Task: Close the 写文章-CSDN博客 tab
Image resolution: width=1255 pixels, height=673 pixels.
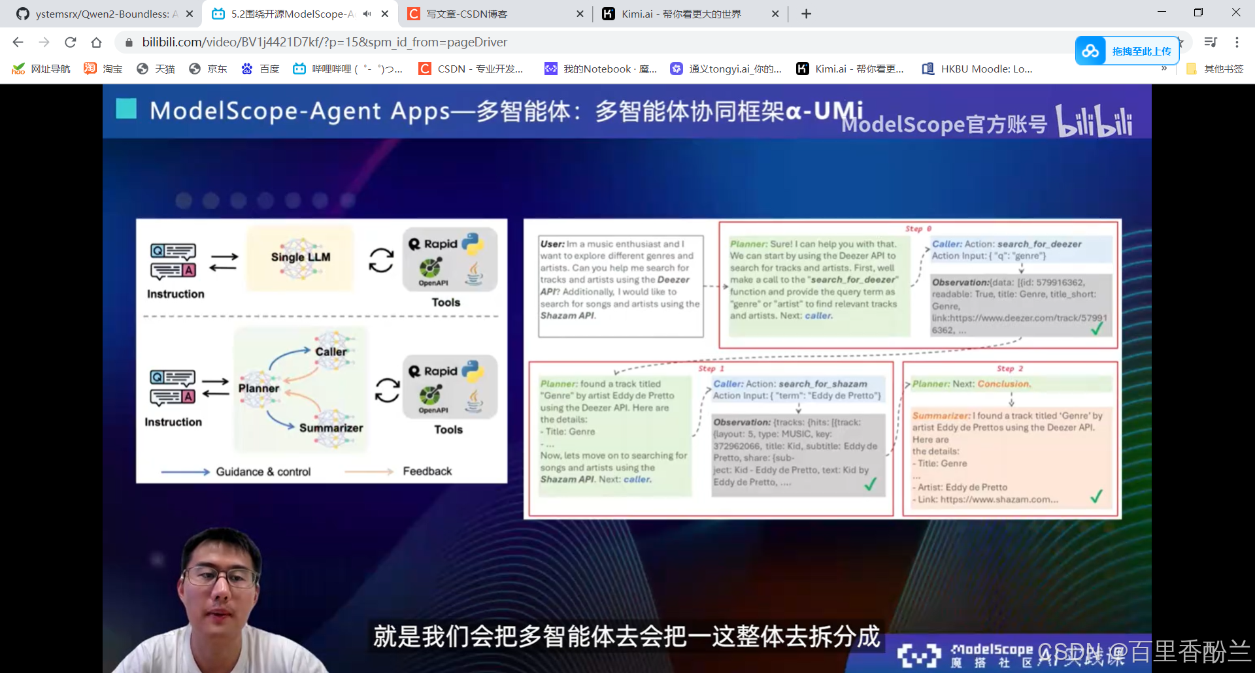Action: point(580,14)
